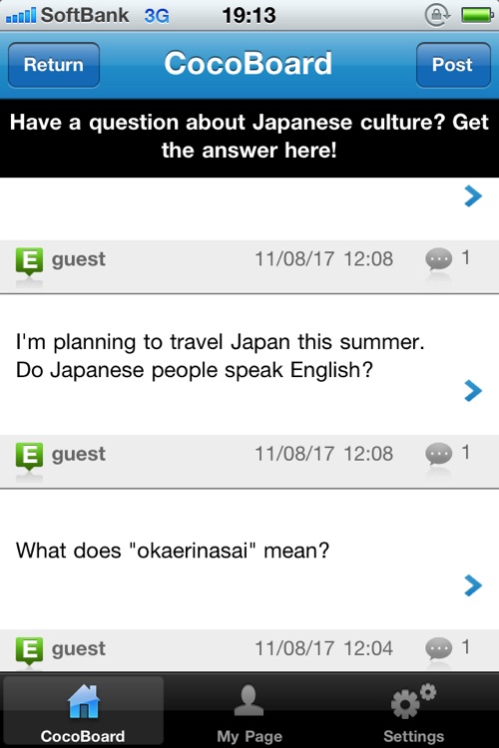Tap the orientation lock icon in the status bar

[437, 15]
